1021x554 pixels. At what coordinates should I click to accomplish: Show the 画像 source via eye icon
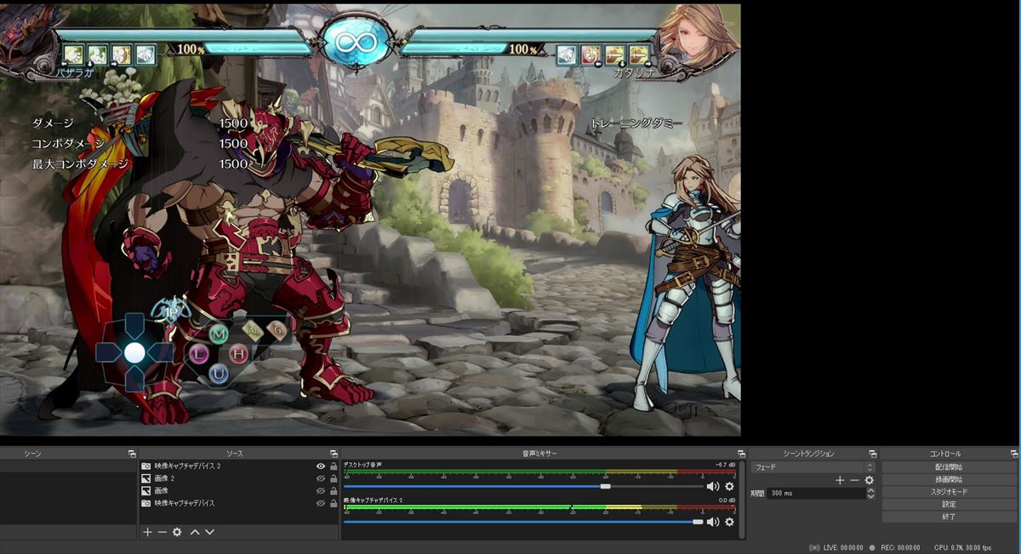coord(321,491)
